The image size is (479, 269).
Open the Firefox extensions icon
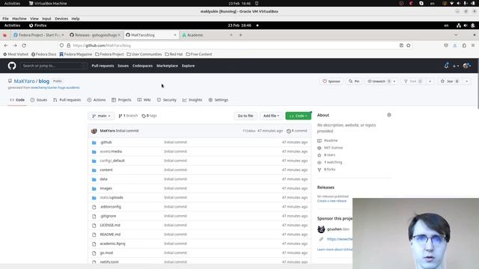click(464, 46)
